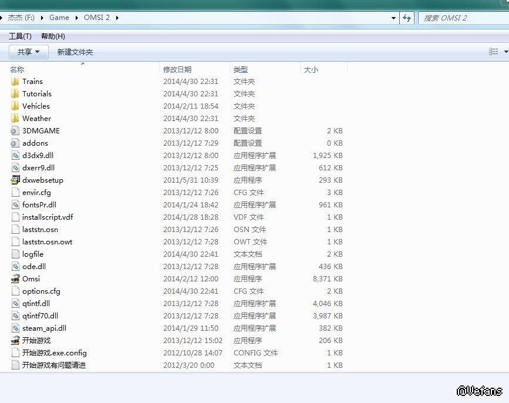Expand the arrow after Game in path
509x403 pixels.
coord(76,18)
